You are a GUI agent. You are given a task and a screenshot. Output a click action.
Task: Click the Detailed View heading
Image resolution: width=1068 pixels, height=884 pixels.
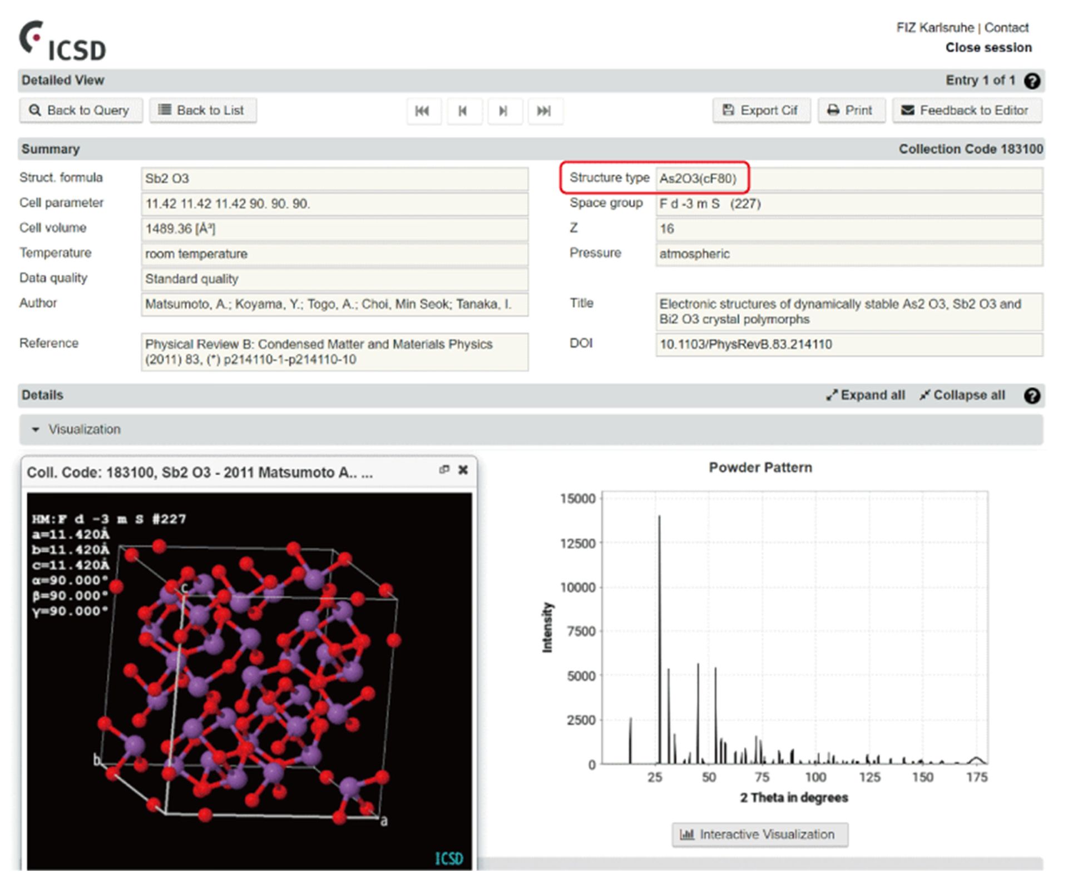click(x=63, y=80)
